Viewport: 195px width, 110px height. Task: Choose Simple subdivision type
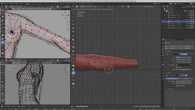186,79
